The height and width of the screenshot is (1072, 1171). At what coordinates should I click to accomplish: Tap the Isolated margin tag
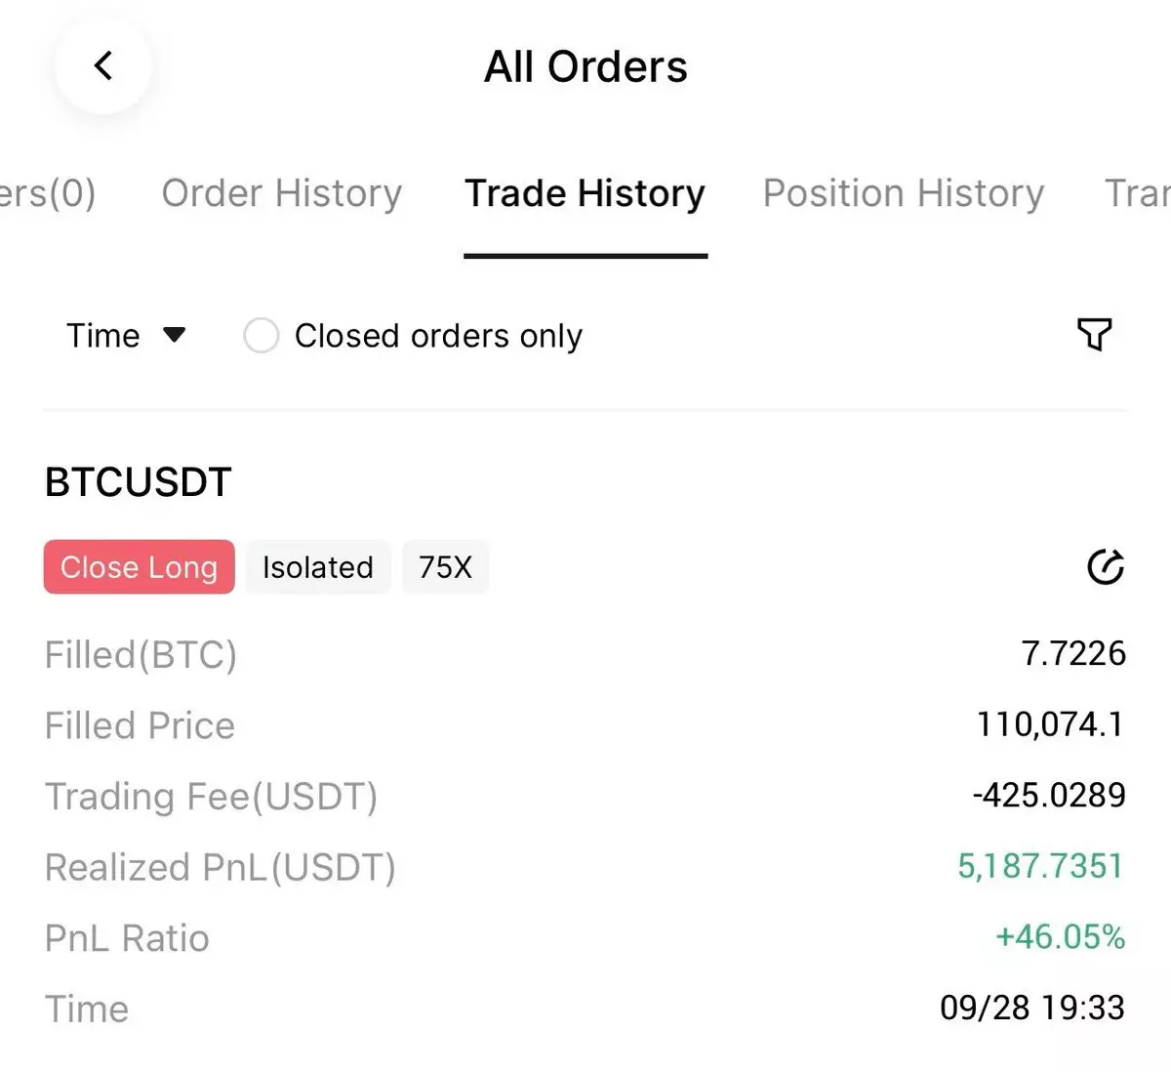click(317, 567)
